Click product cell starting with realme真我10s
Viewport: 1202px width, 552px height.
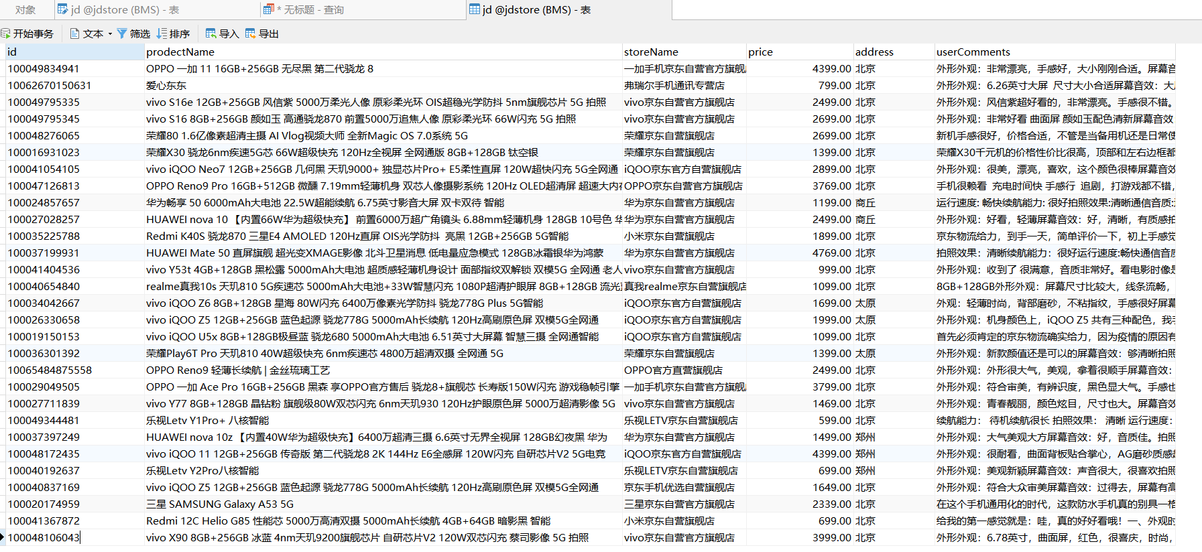tap(383, 287)
